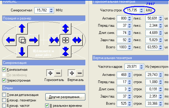The height and width of the screenshot is (108, 169).
Task: Click the center position overlapping squares icon
Action: coord(22,40)
